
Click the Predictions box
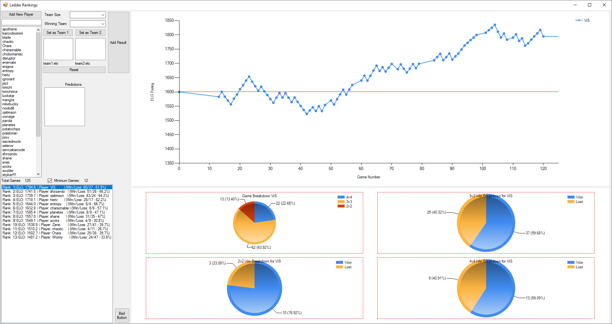[65, 107]
